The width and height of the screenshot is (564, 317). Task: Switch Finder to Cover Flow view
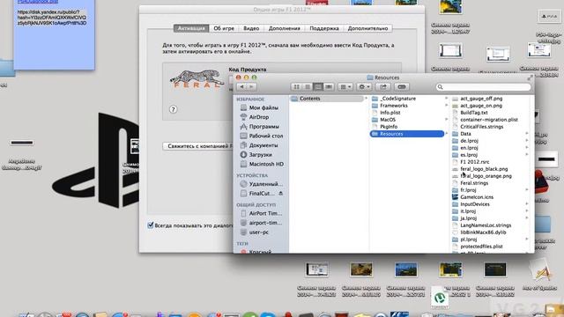[x=329, y=87]
